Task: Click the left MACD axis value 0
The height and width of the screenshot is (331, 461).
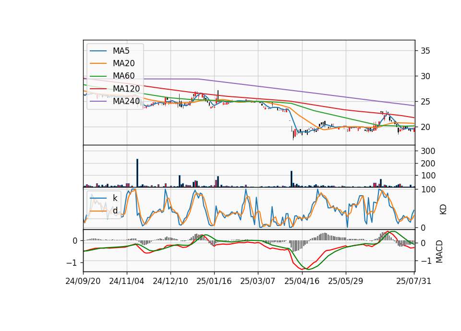Action: (75, 241)
